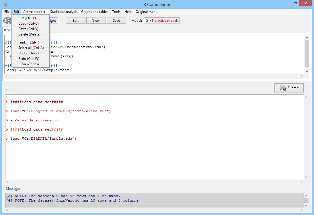This screenshot has height=215, width=314.
Task: Open the Active data set menu
Action: 34,12
